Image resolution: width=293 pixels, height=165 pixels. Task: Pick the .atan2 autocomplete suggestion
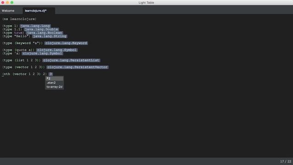coord(54,82)
